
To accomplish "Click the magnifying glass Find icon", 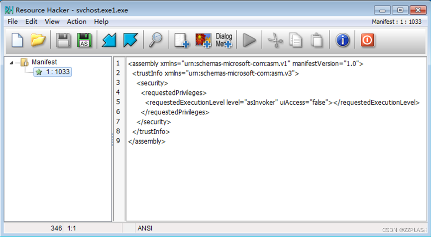I will click(x=156, y=40).
